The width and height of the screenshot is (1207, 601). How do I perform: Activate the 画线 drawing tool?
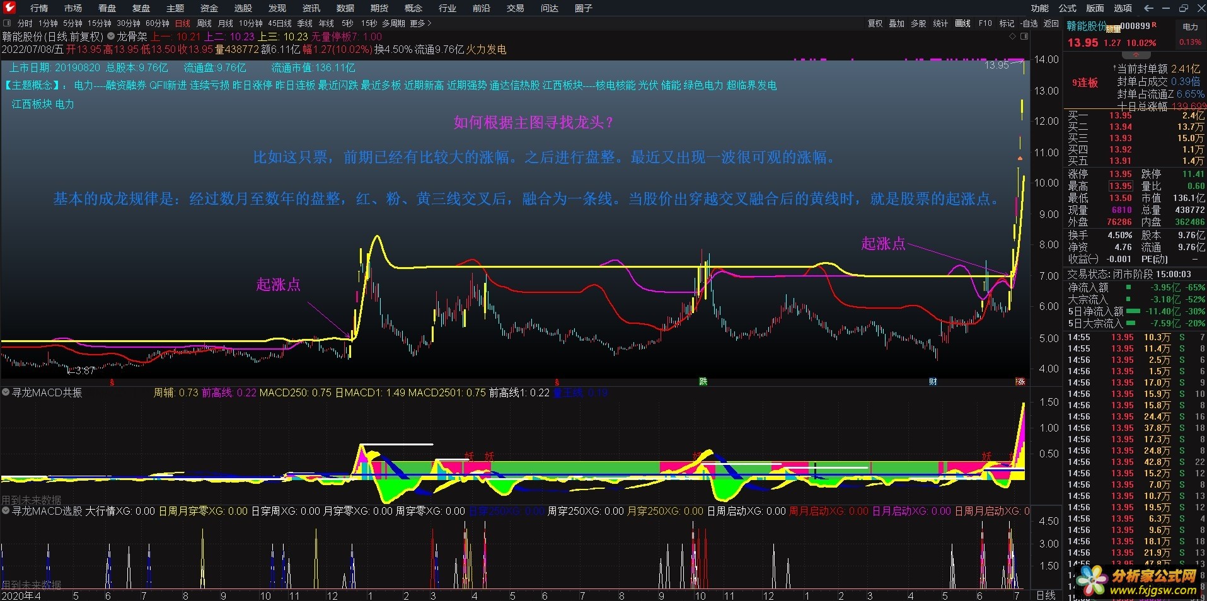(963, 23)
